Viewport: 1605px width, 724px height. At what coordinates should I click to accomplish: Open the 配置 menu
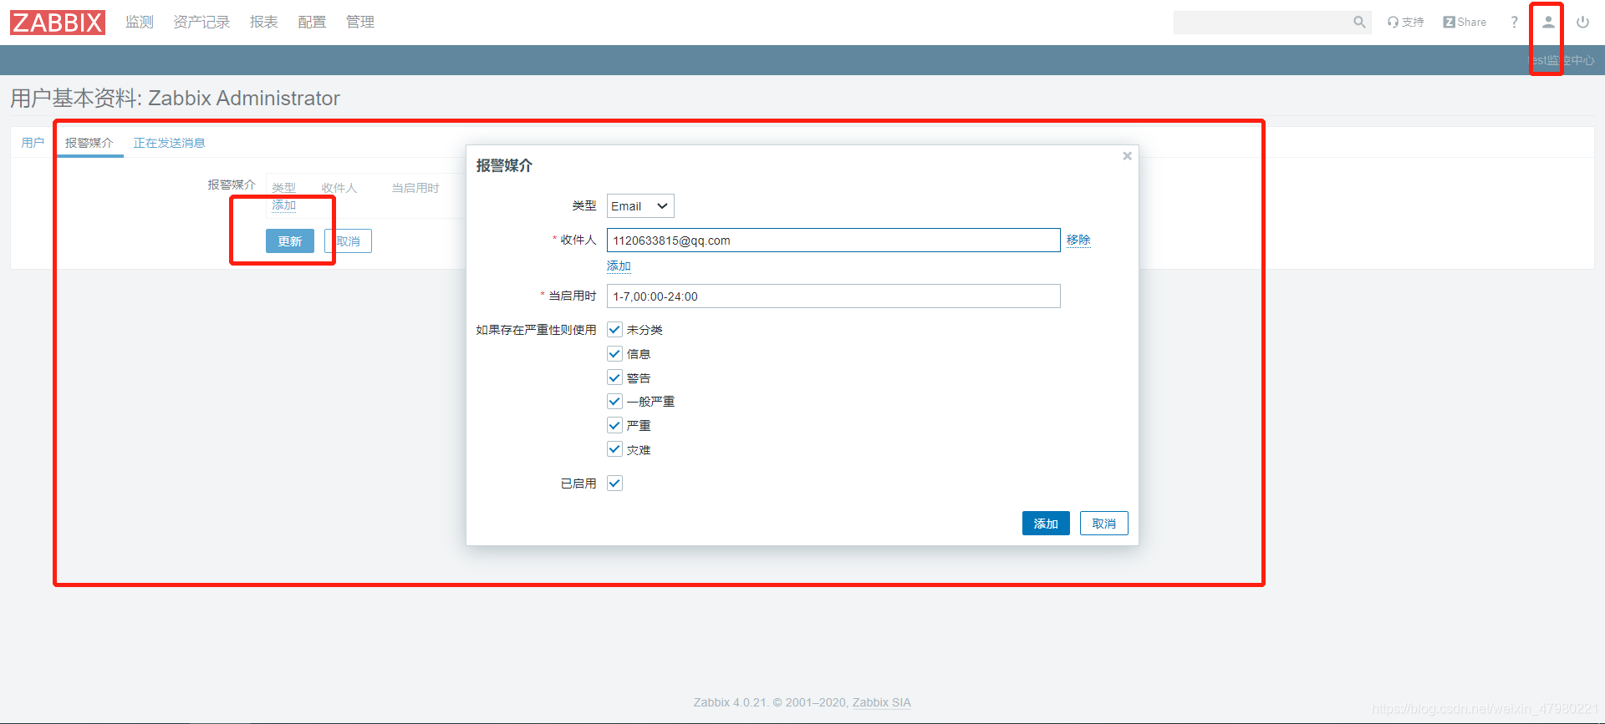[x=312, y=22]
